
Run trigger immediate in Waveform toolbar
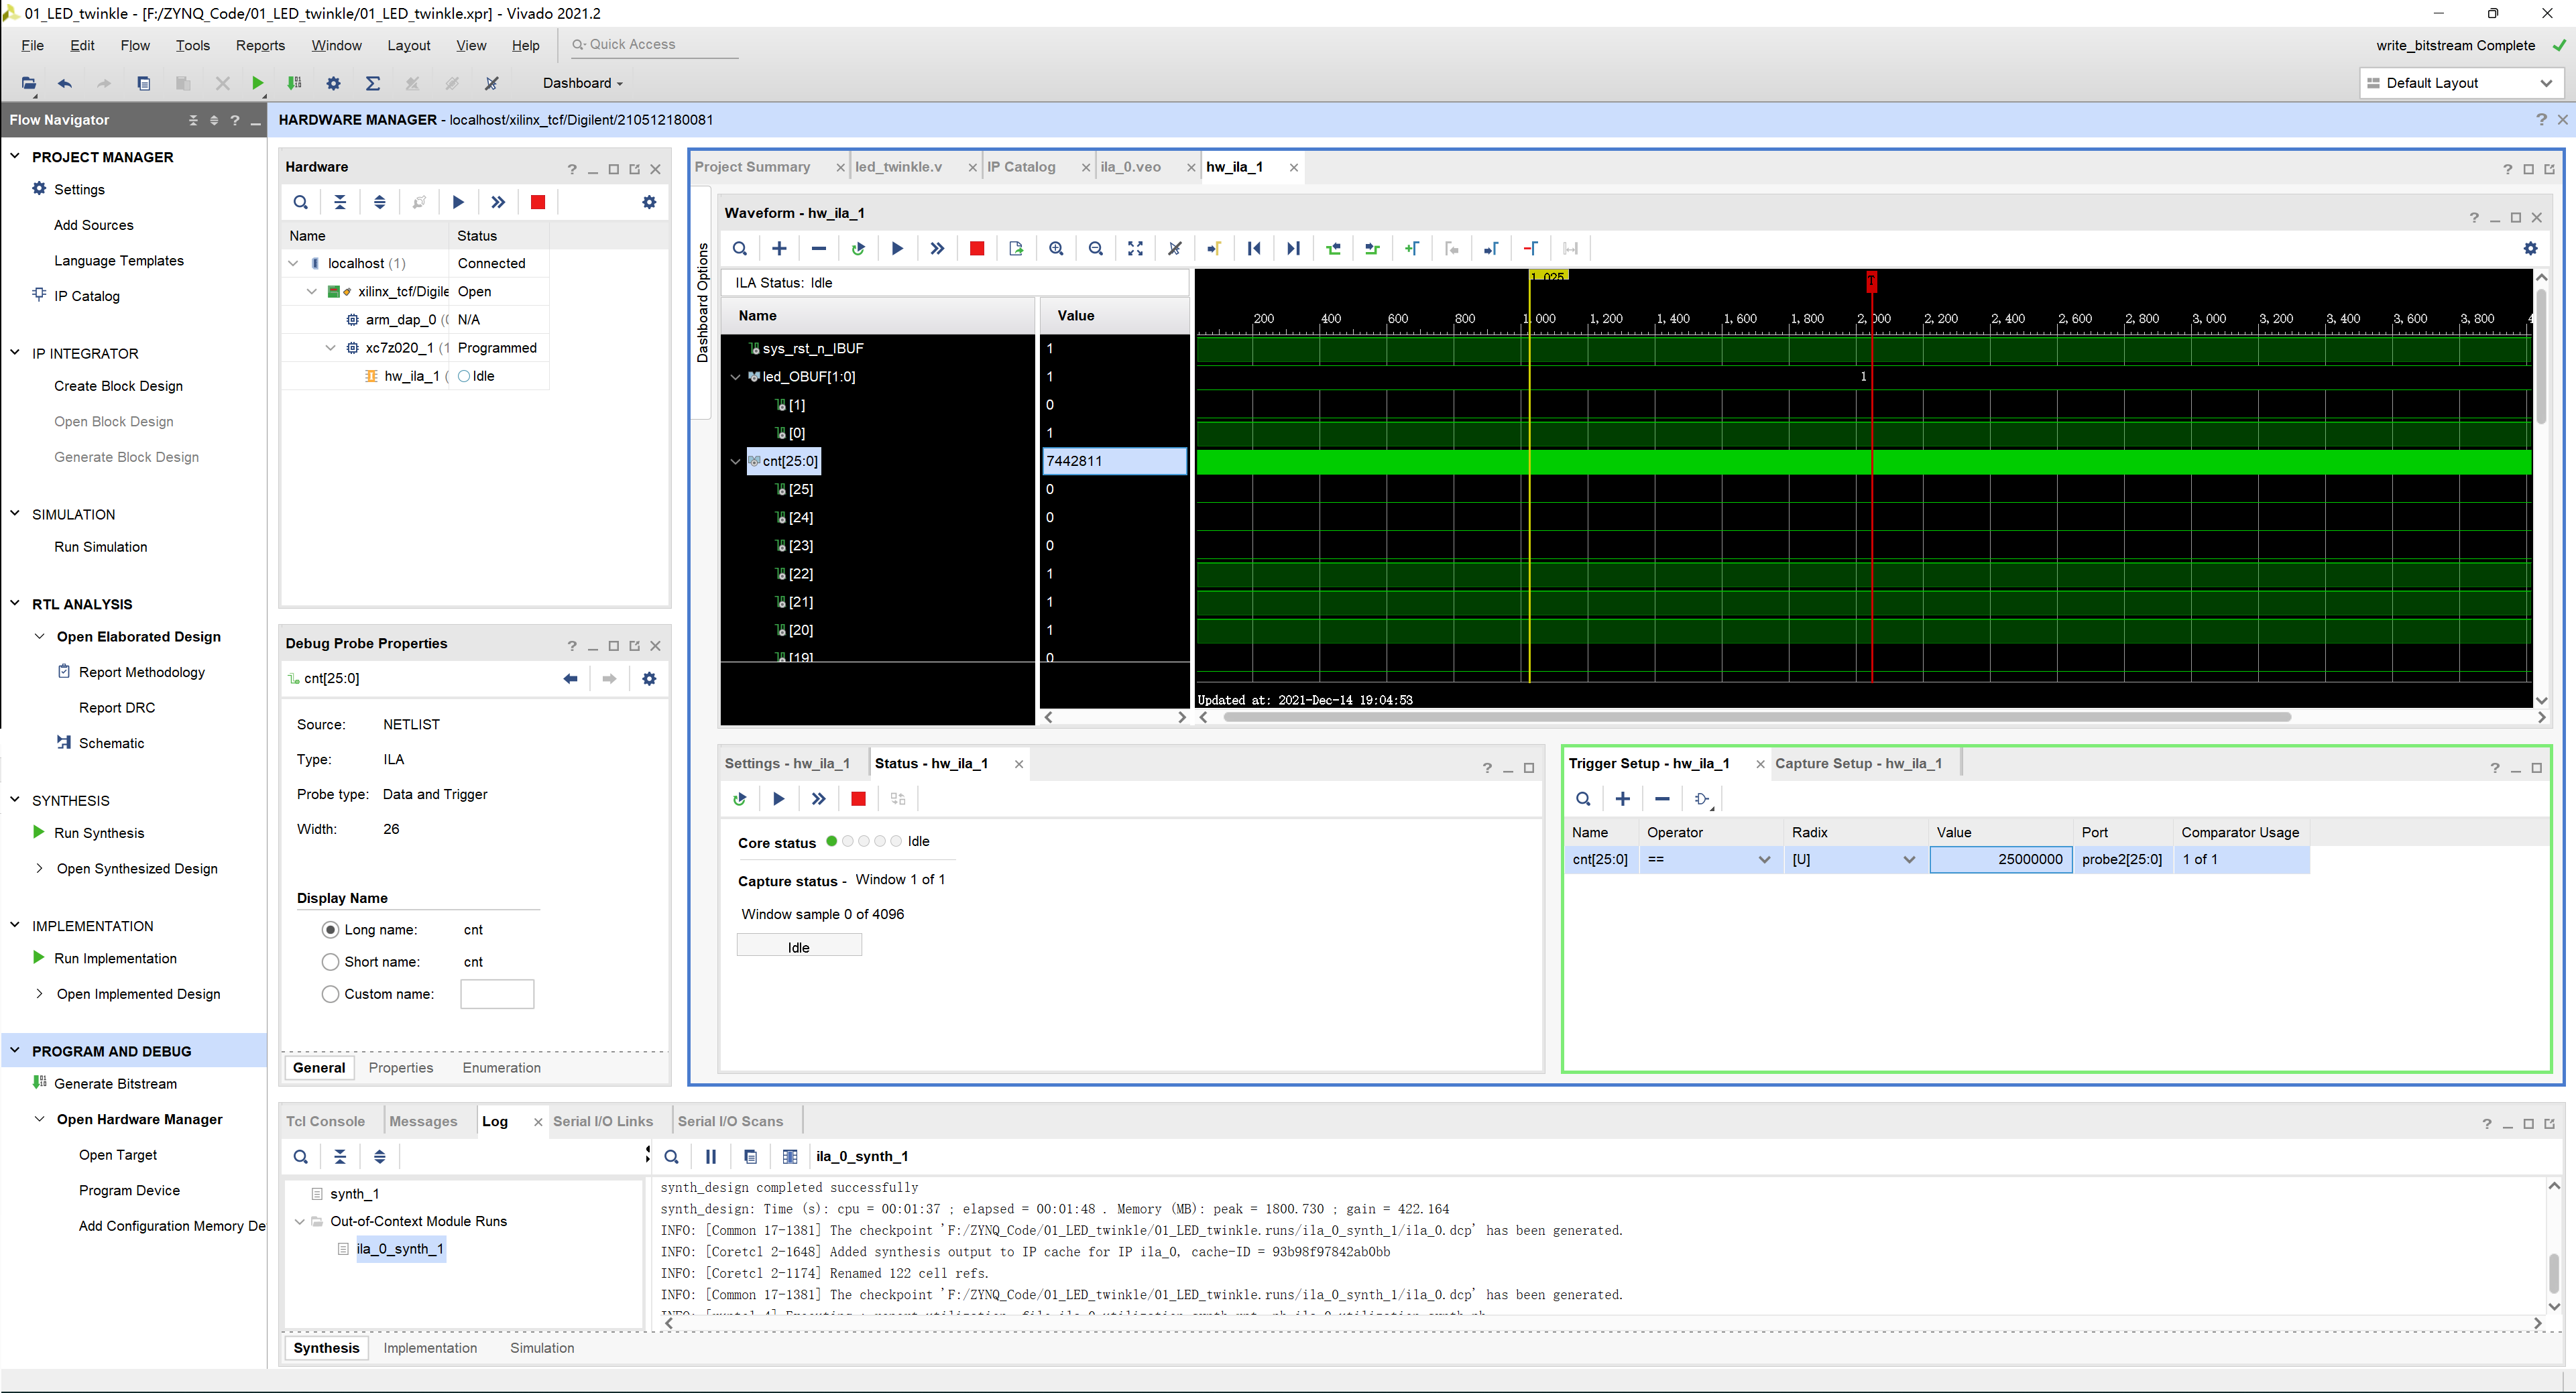pyautogui.click(x=937, y=249)
